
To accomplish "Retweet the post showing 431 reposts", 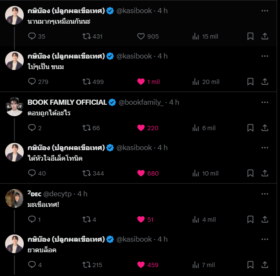I will click(x=87, y=36).
